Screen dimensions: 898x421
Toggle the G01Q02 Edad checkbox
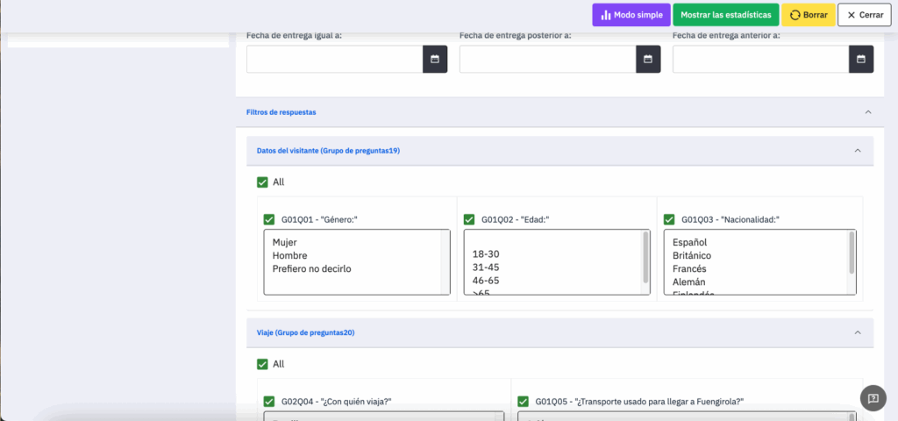click(x=469, y=219)
